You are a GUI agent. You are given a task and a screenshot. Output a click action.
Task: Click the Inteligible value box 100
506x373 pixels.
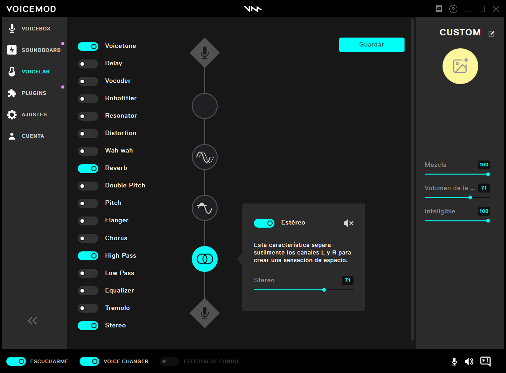pyautogui.click(x=484, y=211)
